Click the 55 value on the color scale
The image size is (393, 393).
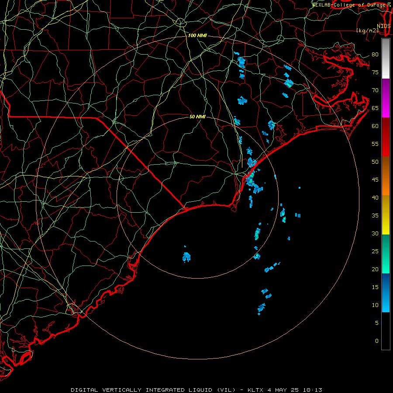point(375,144)
